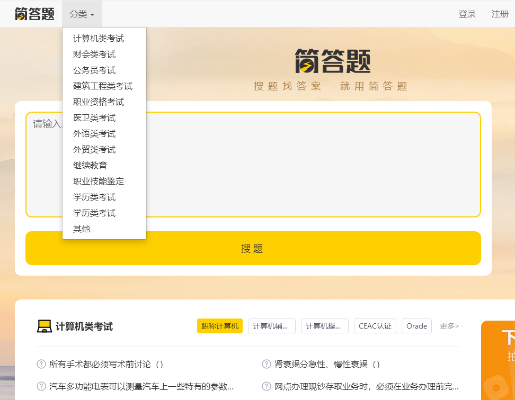Switch to the Oracle filter tab
Screen dimensions: 515x400
(x=416, y=326)
